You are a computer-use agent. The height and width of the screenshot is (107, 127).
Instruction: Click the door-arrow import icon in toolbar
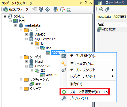35,9
